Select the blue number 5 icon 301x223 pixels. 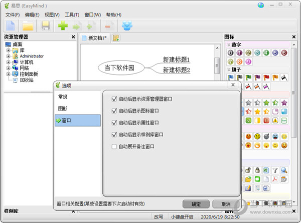click(x=275, y=53)
